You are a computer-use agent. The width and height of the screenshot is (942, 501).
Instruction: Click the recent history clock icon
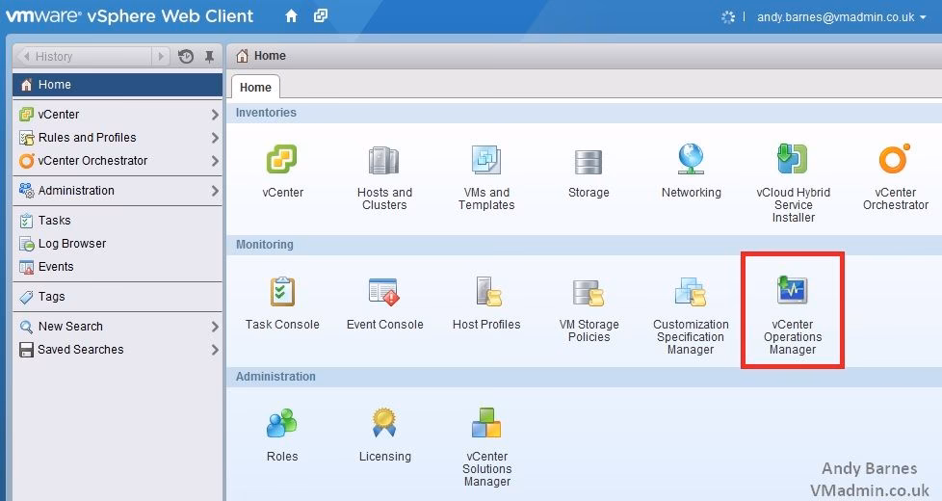click(186, 57)
